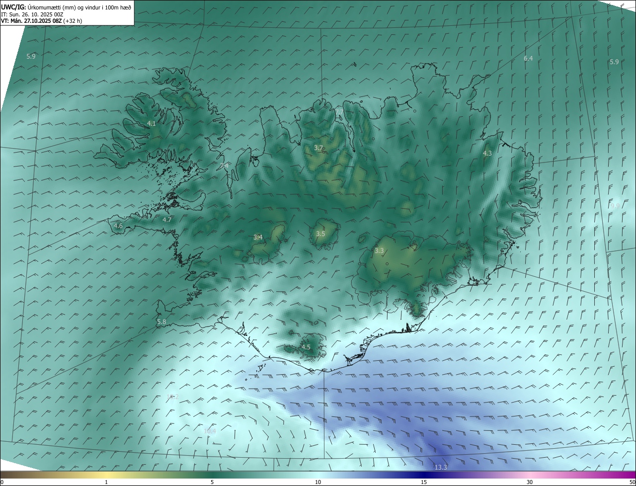The image size is (636, 486).
Task: Click the '50' tick on the color scale
Action: click(632, 482)
